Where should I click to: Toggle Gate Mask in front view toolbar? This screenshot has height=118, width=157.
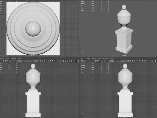tap(24, 61)
